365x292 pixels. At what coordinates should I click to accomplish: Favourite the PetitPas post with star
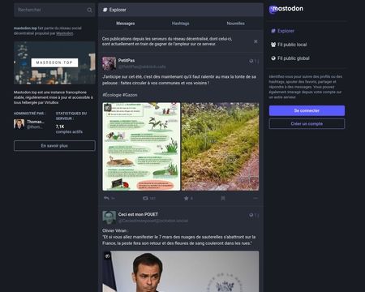pyautogui.click(x=186, y=198)
